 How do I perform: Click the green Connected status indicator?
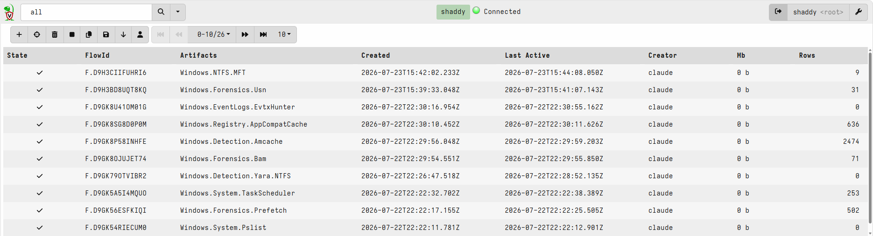tap(476, 10)
